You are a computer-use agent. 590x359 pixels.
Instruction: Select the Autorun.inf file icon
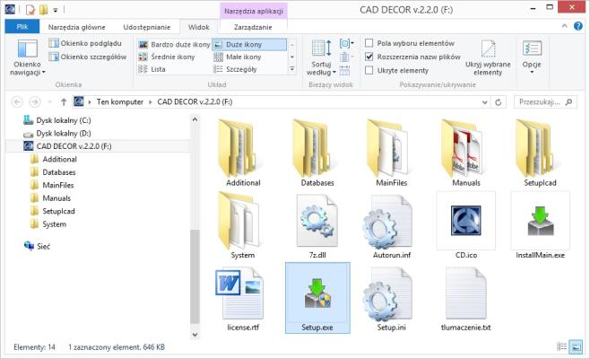[388, 222]
